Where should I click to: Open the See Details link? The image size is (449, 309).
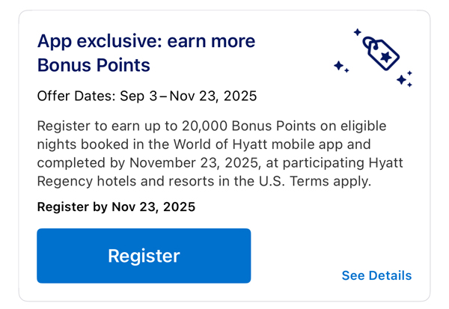pos(376,275)
